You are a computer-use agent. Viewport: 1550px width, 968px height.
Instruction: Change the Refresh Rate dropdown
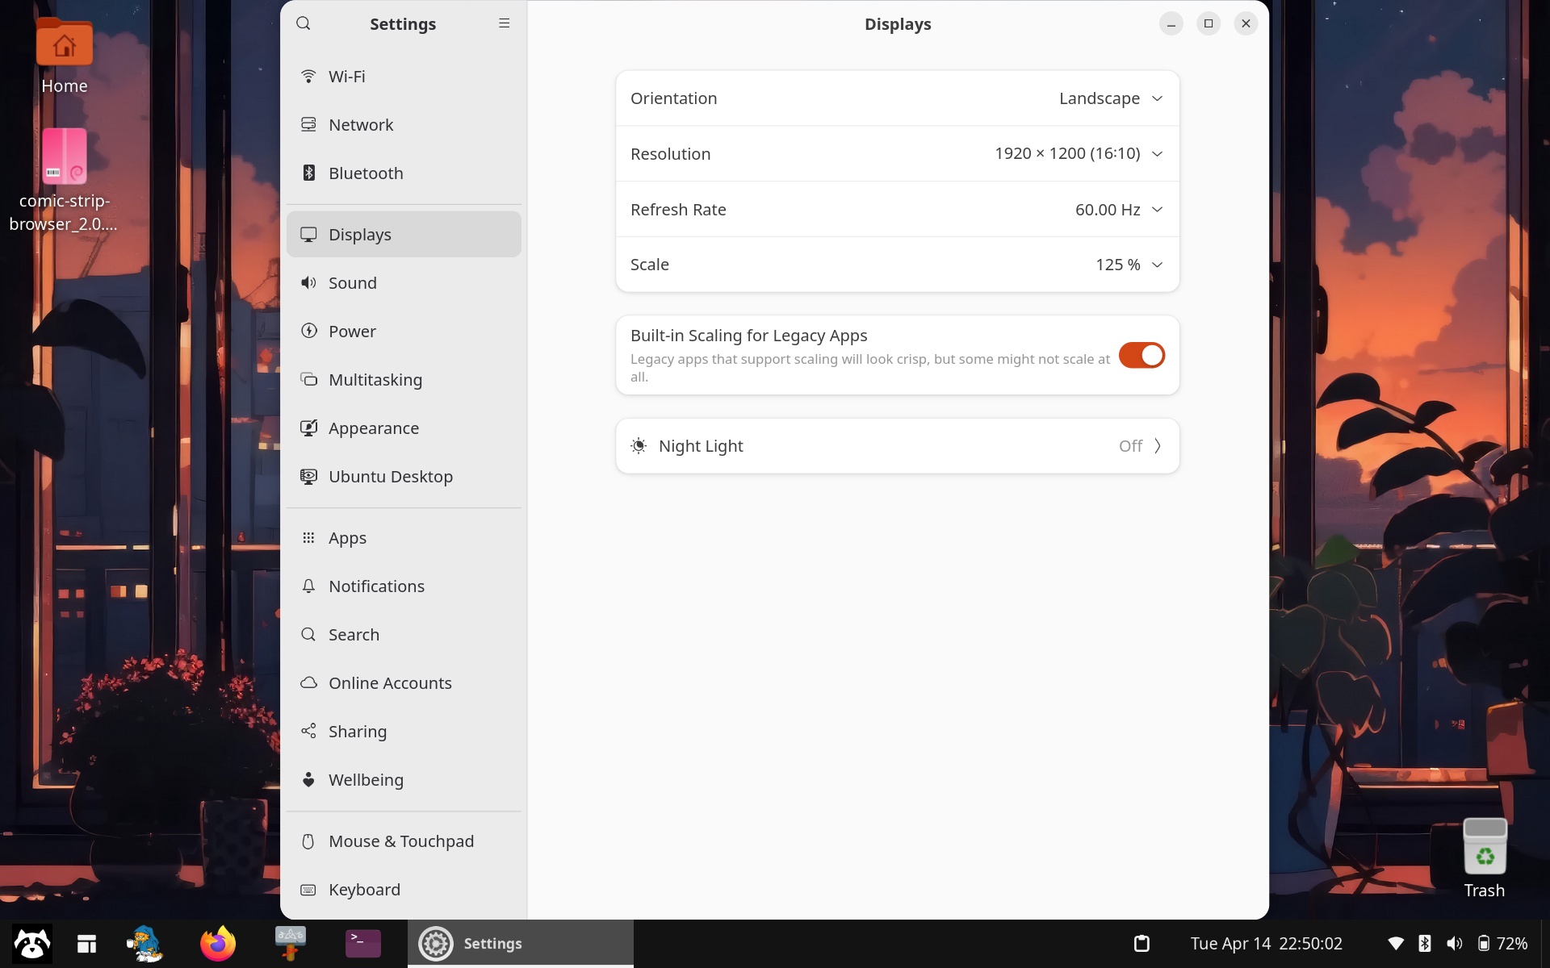[1118, 210]
